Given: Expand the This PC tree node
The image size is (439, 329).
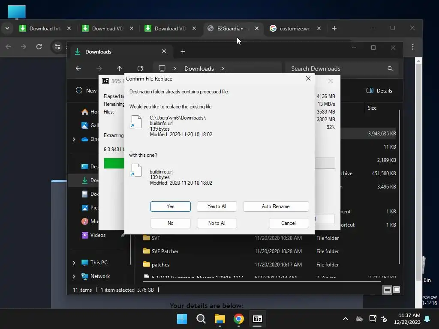Looking at the screenshot, I should tap(74, 263).
